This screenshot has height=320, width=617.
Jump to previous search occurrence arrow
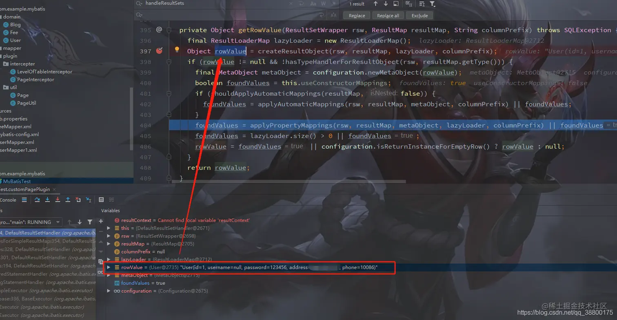[375, 4]
